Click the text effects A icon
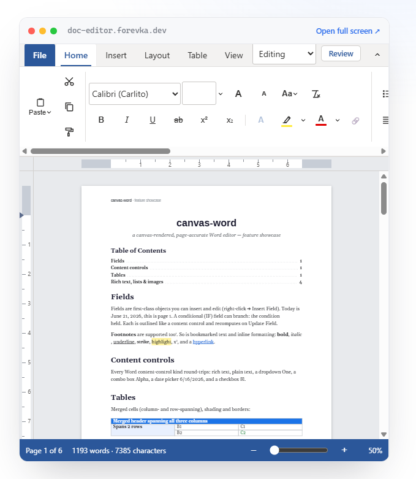The width and height of the screenshot is (416, 479). [x=261, y=120]
